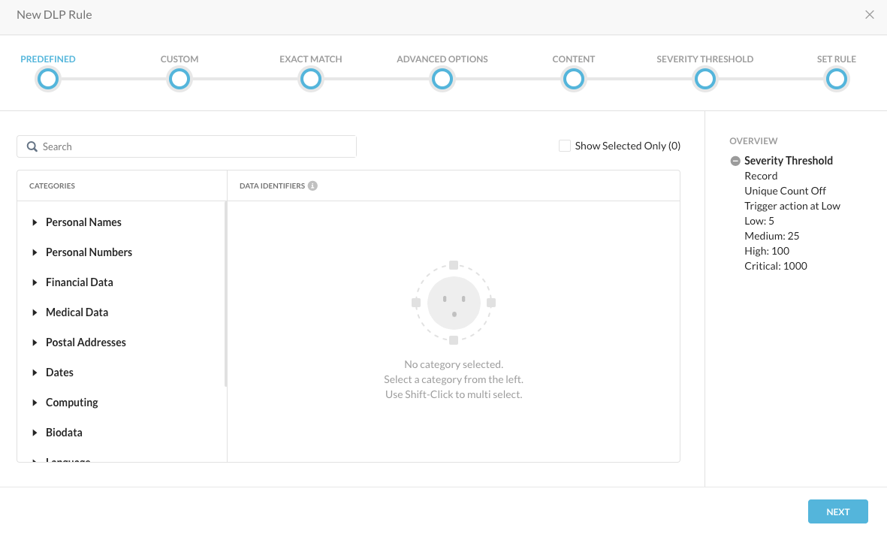Image resolution: width=887 pixels, height=534 pixels.
Task: Select the Postal Addresses category
Action: (x=86, y=342)
